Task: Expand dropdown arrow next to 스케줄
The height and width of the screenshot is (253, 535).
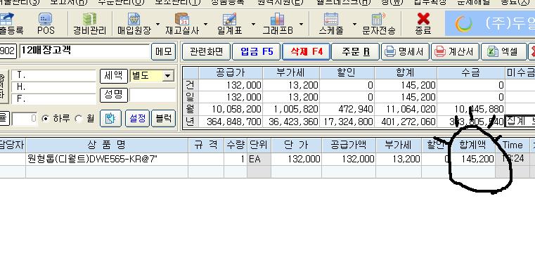Action: click(354, 24)
